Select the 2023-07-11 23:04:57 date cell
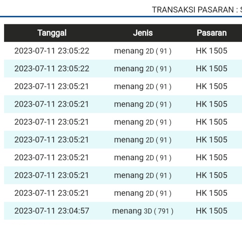The height and width of the screenshot is (225, 242). pyautogui.click(x=52, y=211)
